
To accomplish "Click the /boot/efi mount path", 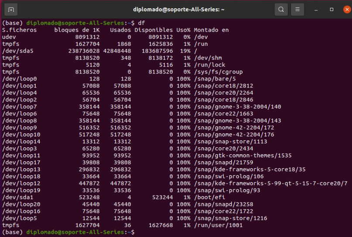I will point(209,197).
